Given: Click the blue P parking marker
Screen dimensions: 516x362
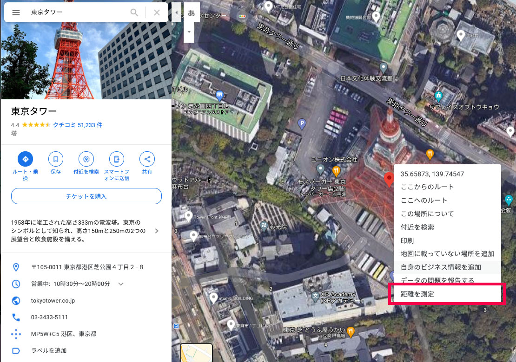Looking at the screenshot, I should [302, 124].
